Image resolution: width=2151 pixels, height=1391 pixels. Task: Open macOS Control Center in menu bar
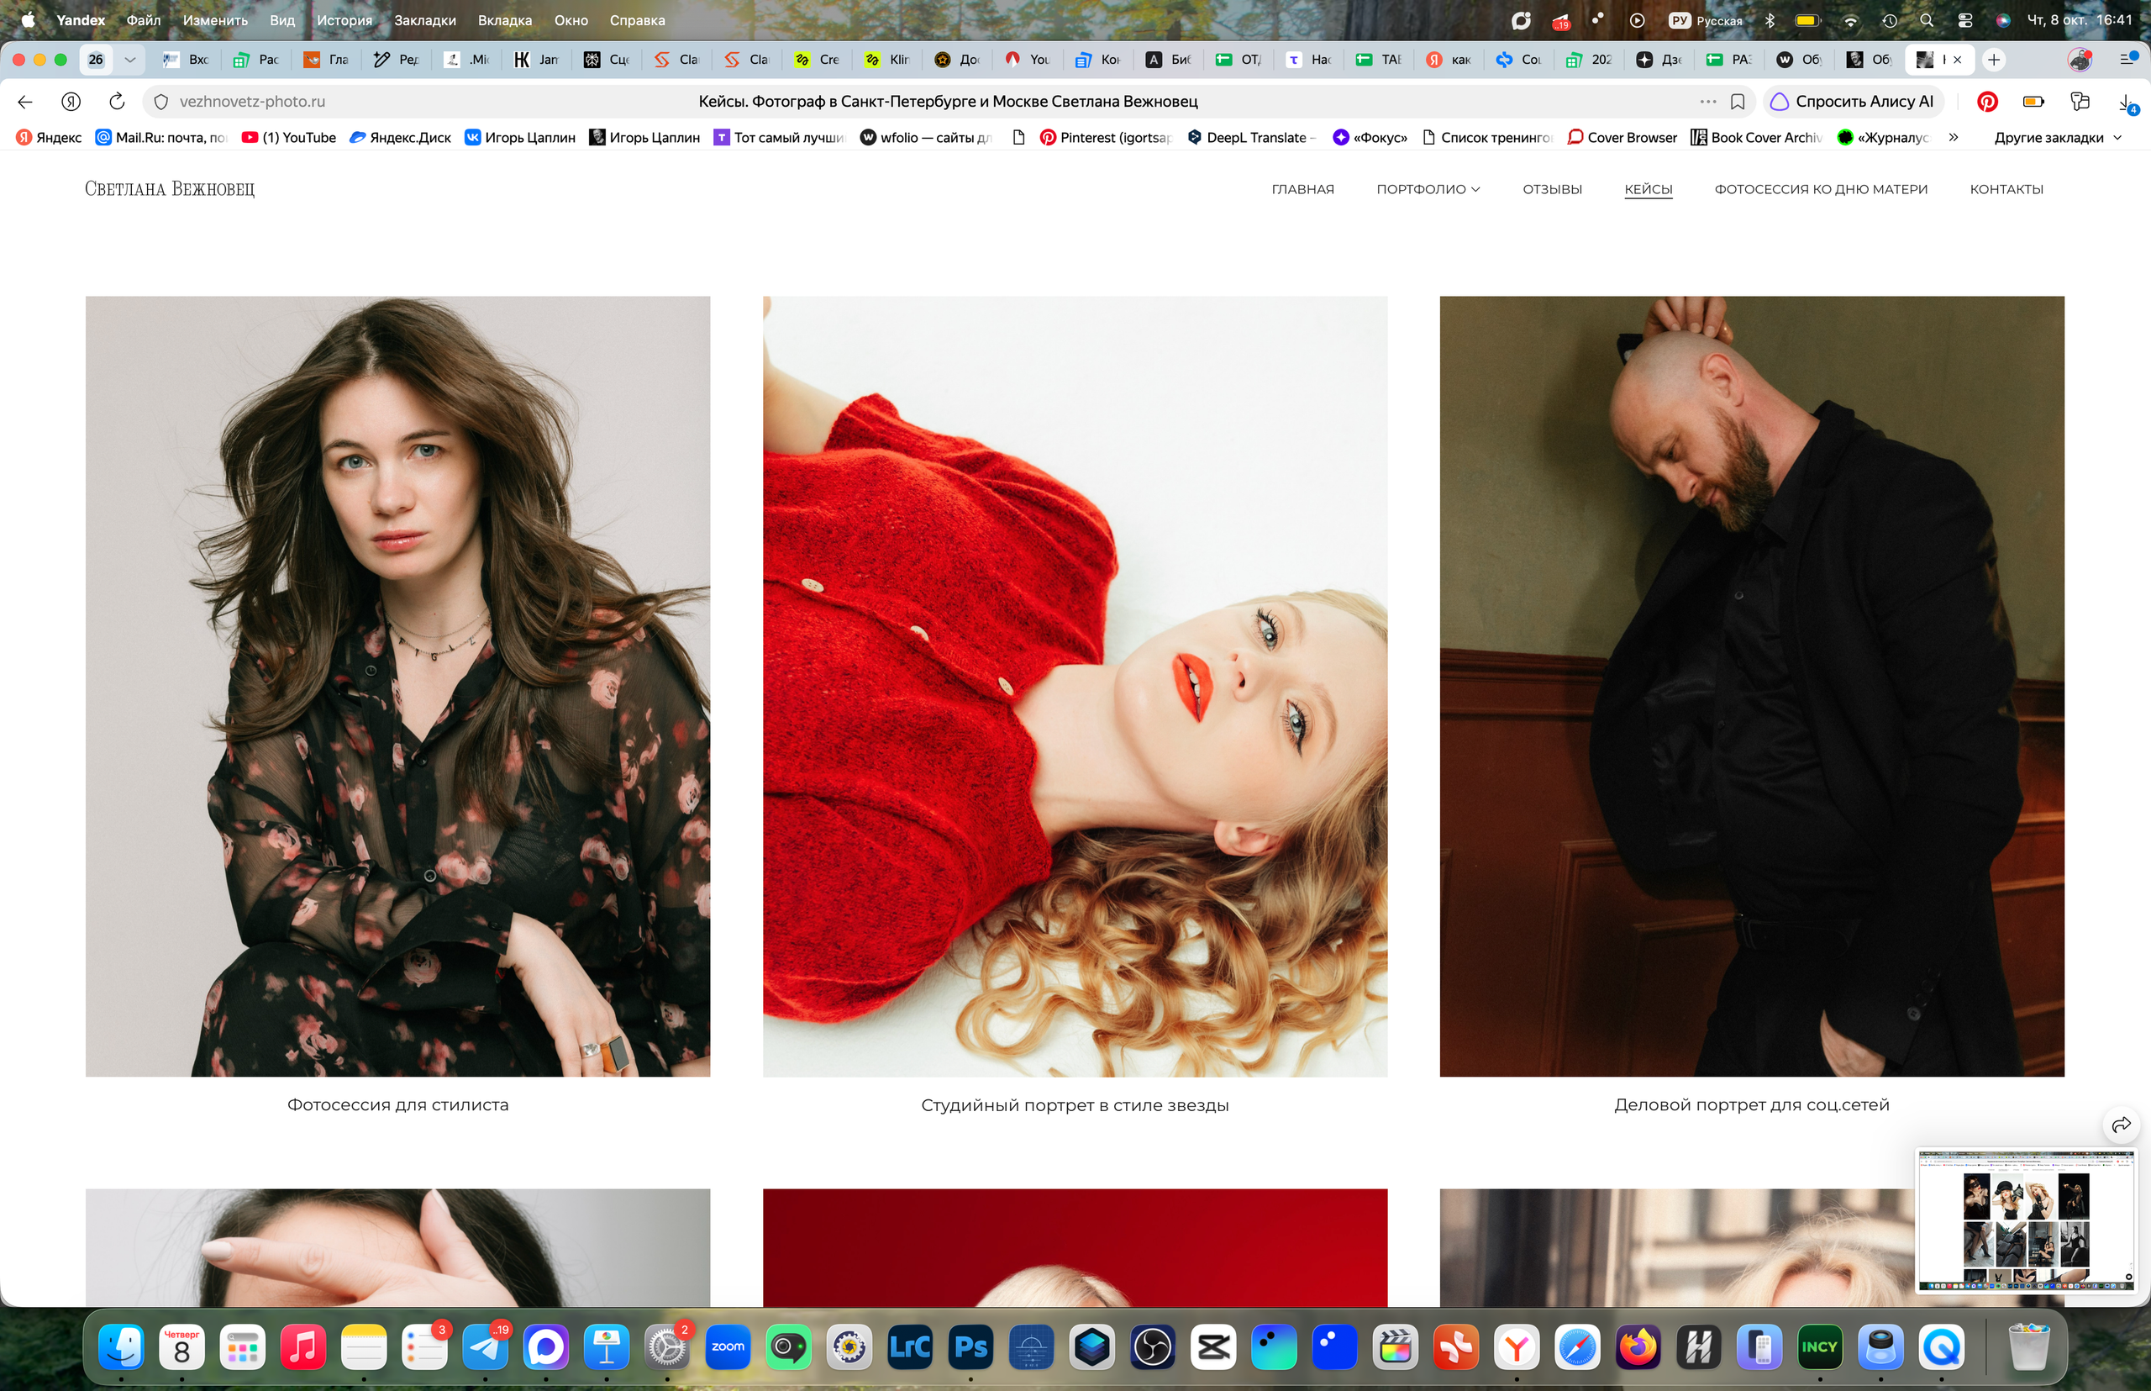coord(1964,20)
